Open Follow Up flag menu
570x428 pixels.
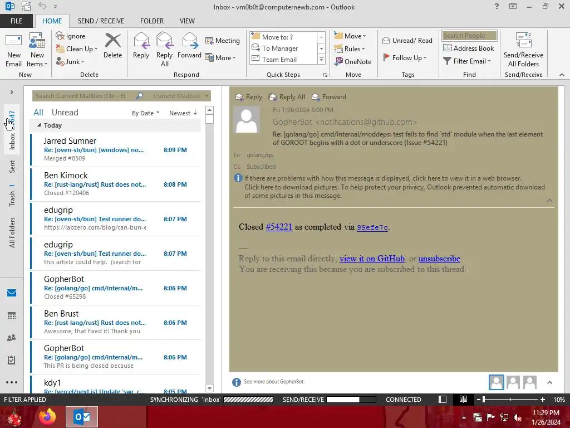click(x=405, y=57)
